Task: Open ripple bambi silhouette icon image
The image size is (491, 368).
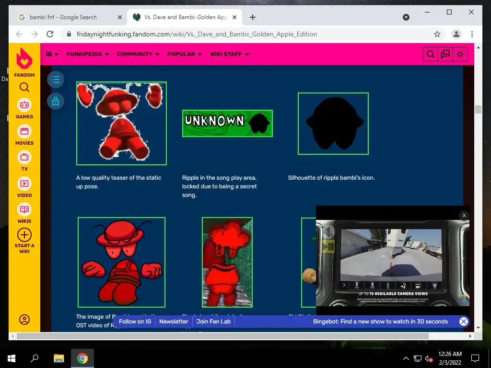Action: [333, 123]
